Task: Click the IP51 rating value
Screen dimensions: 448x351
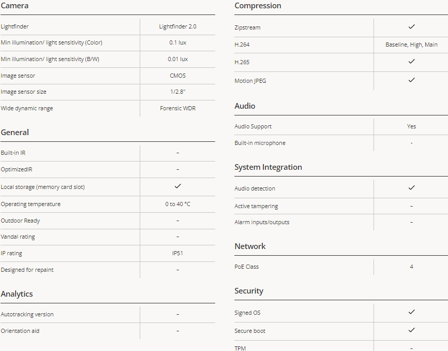Action: click(178, 253)
